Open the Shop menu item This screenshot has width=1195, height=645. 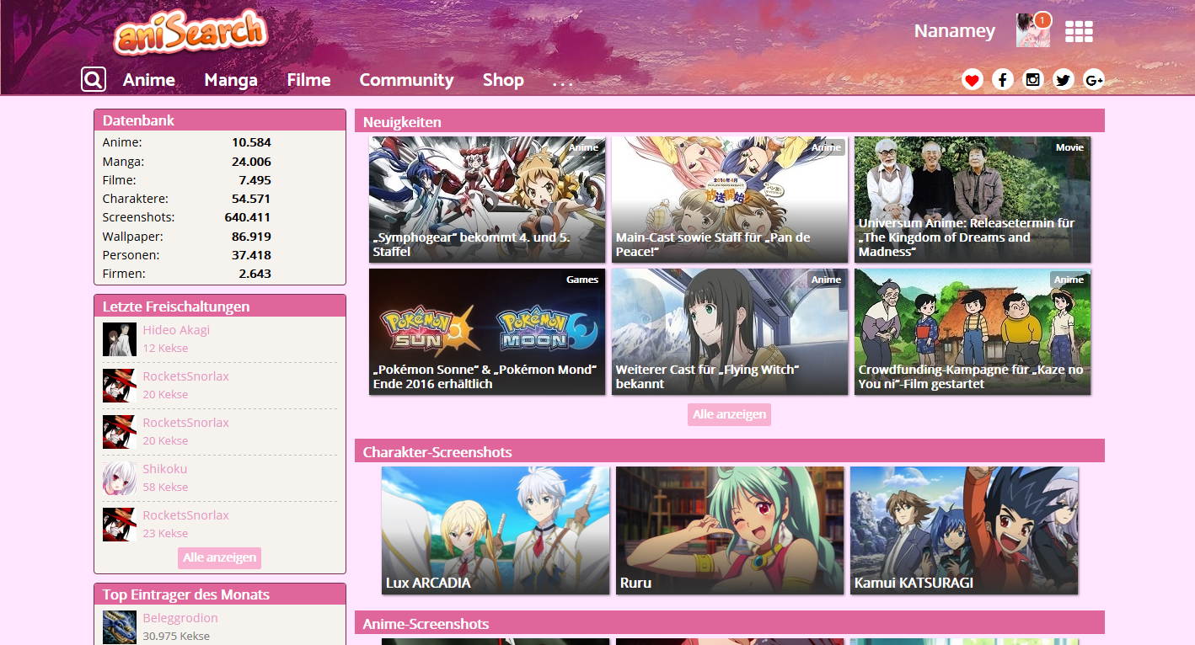click(503, 80)
